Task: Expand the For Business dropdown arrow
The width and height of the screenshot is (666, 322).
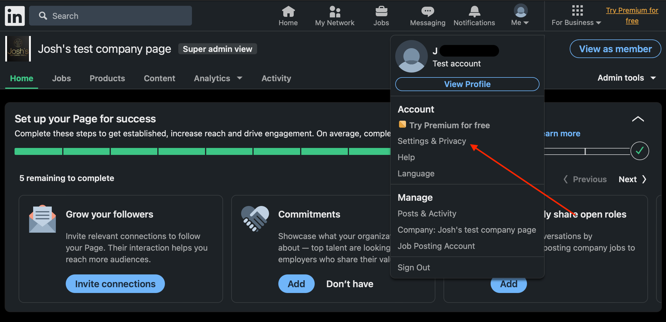Action: [598, 23]
